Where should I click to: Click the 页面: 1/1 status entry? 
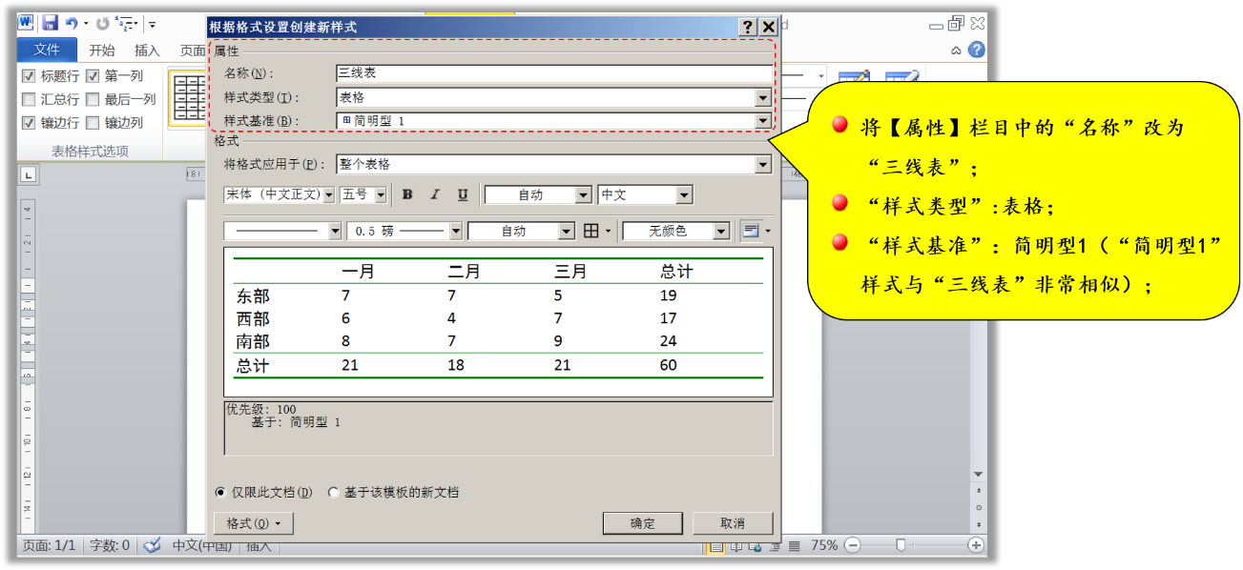pos(49,545)
